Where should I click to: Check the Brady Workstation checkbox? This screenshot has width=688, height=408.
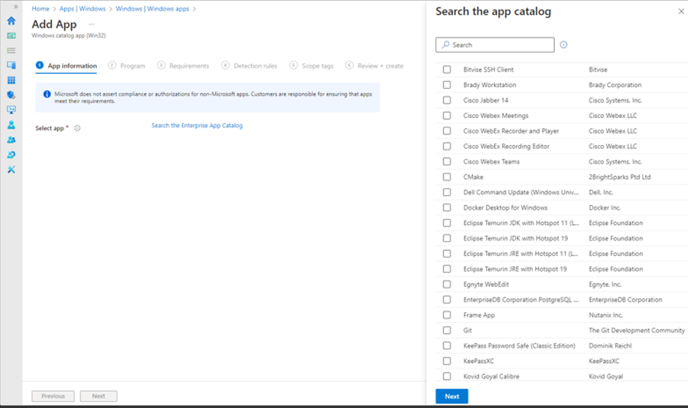point(447,85)
